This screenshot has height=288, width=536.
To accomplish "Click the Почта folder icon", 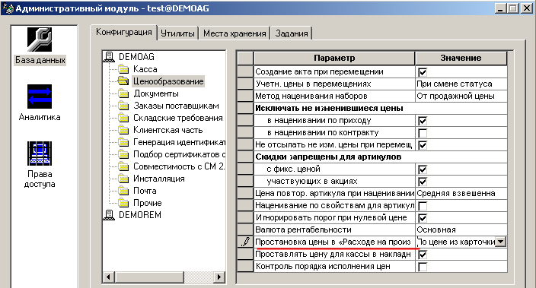I will click(123, 191).
